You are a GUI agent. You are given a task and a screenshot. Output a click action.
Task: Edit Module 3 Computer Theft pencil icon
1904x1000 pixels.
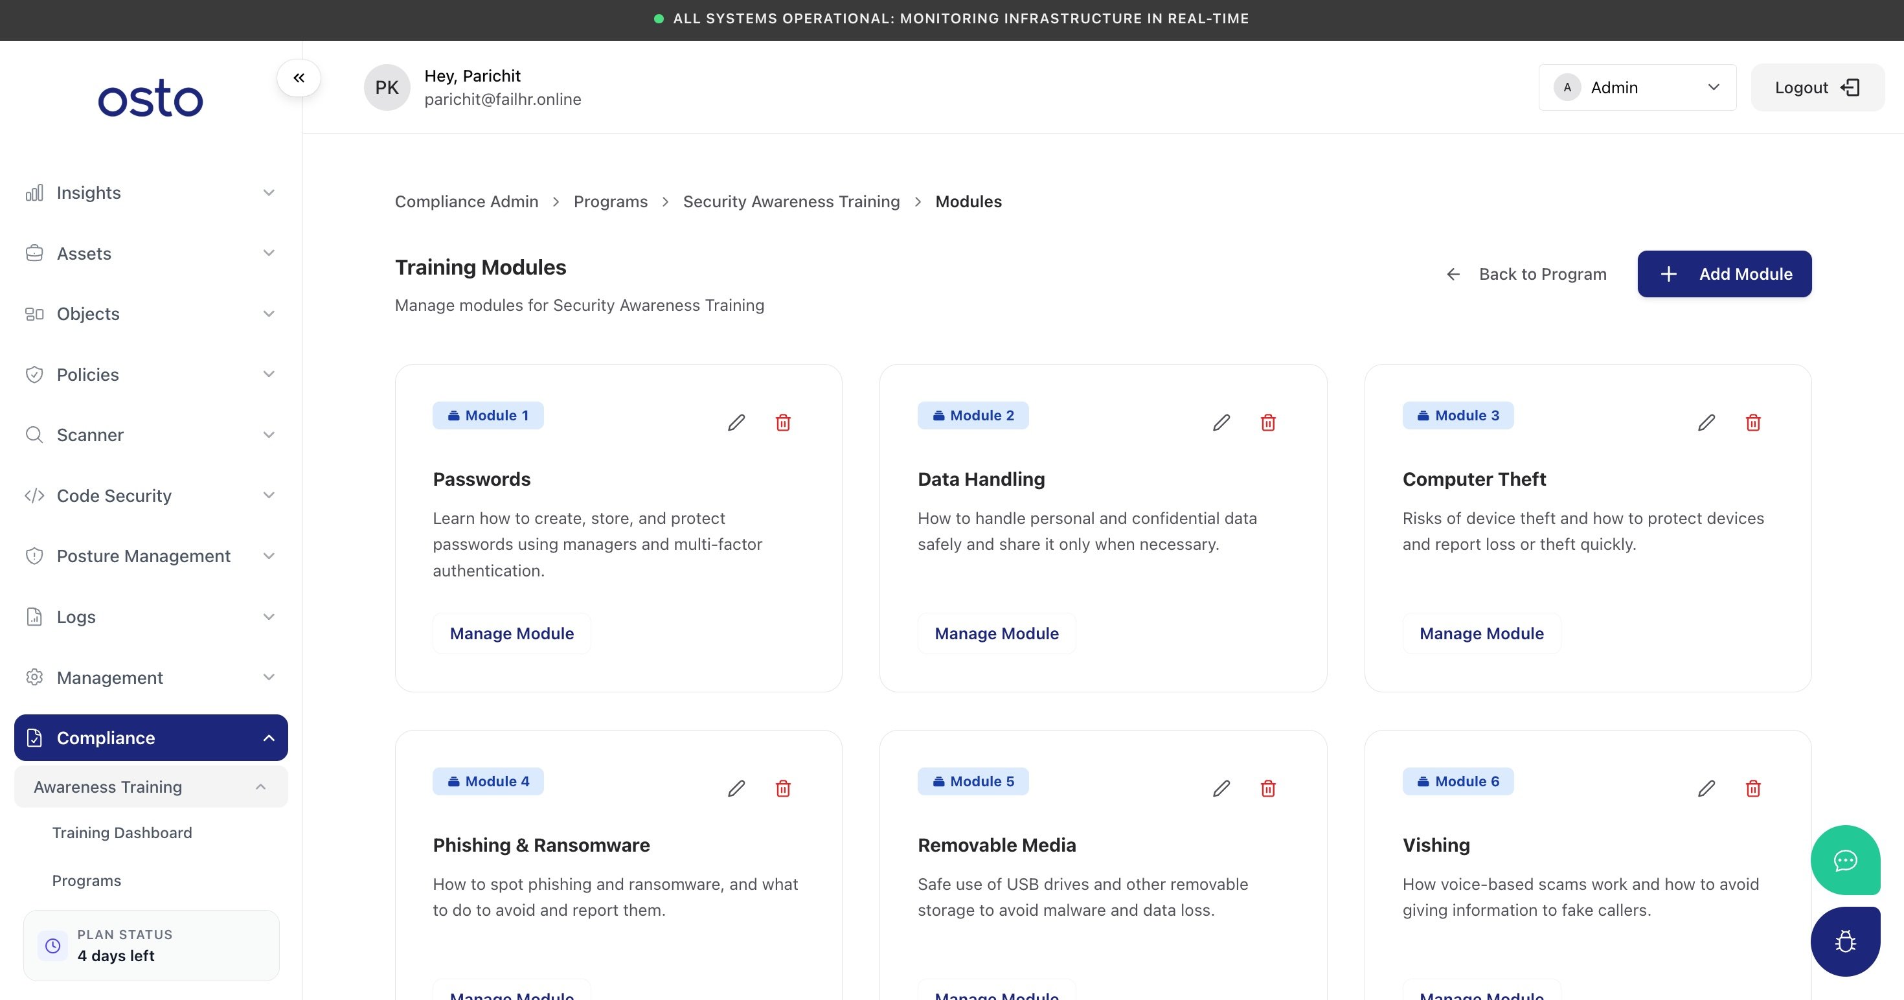tap(1706, 423)
